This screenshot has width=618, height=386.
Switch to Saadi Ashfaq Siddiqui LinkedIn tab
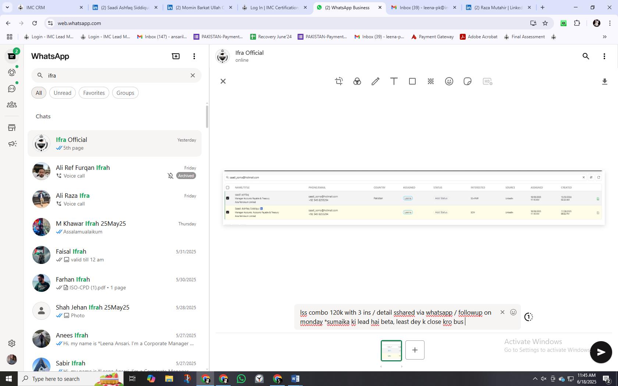click(125, 7)
